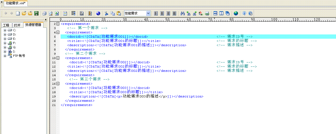This screenshot has height=134, width=336.
Task: Click the binoculars Find icon
Action: point(183,13)
